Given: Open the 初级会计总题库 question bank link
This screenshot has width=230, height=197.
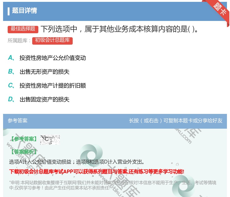Looking at the screenshot, I should (x=52, y=41).
